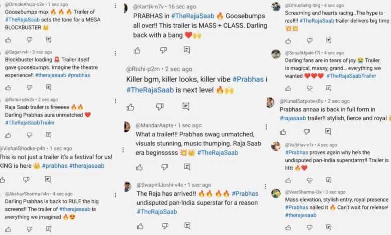Like AkshaySharma-h4n's comment
The width and height of the screenshot is (391, 235).
point(7,229)
